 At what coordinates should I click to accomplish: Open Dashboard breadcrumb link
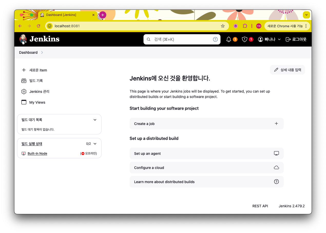28,52
